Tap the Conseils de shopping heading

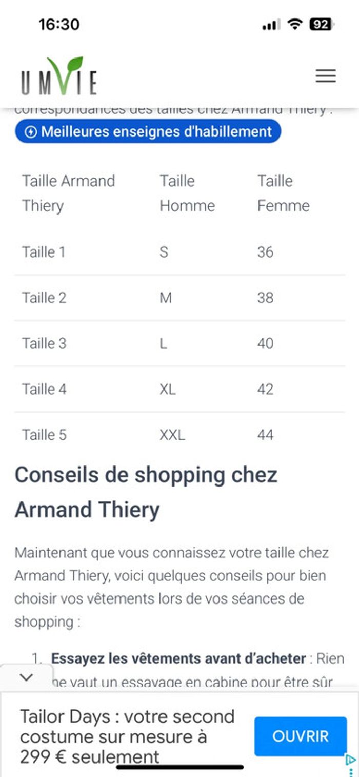coord(146,492)
